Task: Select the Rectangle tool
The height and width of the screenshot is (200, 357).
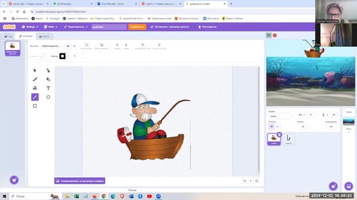Action: pyautogui.click(x=35, y=106)
